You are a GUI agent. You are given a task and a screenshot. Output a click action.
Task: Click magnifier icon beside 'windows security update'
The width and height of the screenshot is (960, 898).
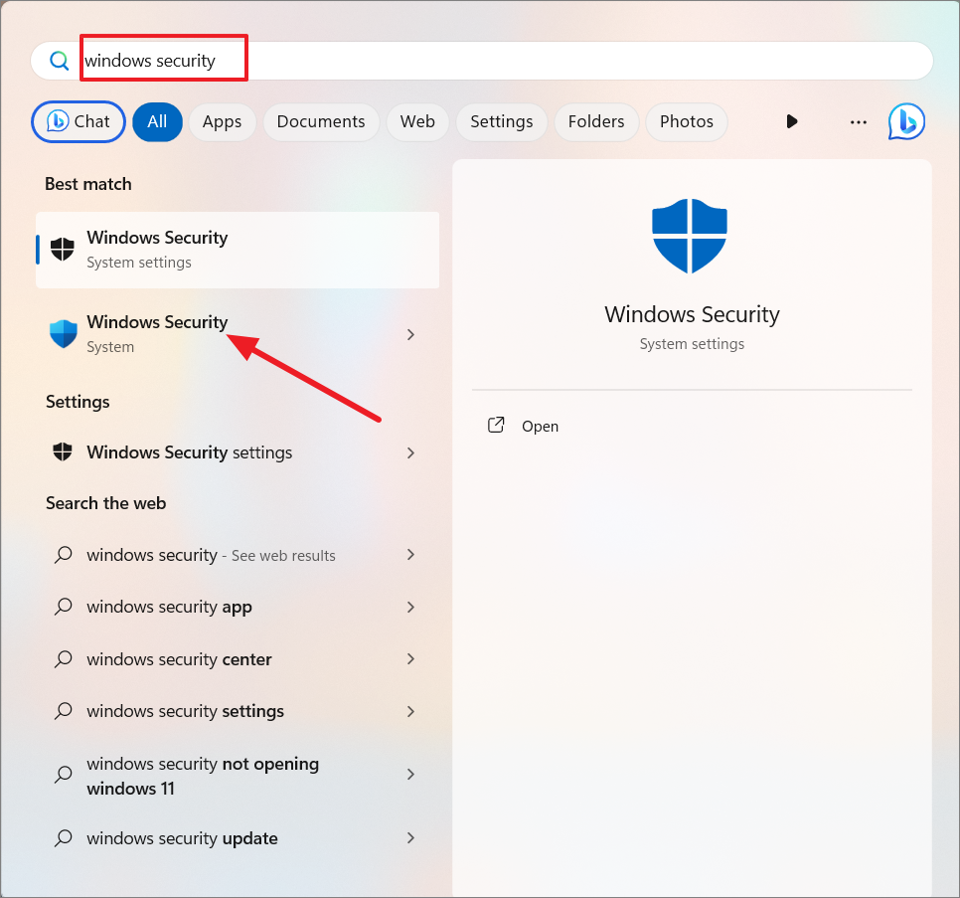63,838
